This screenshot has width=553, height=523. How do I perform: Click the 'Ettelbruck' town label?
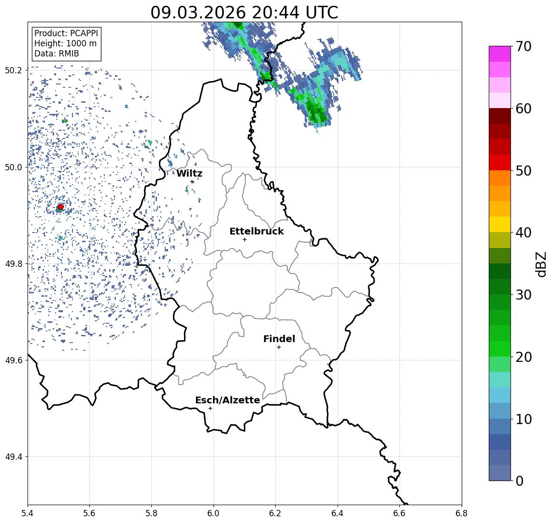256,231
